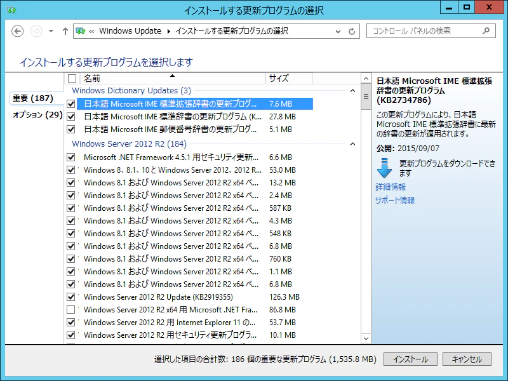Select the 4.3 MB Windows 8.1 update row
This screenshot has height=381, width=508.
189,221
